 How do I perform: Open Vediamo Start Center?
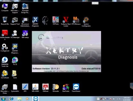tap(66, 22)
